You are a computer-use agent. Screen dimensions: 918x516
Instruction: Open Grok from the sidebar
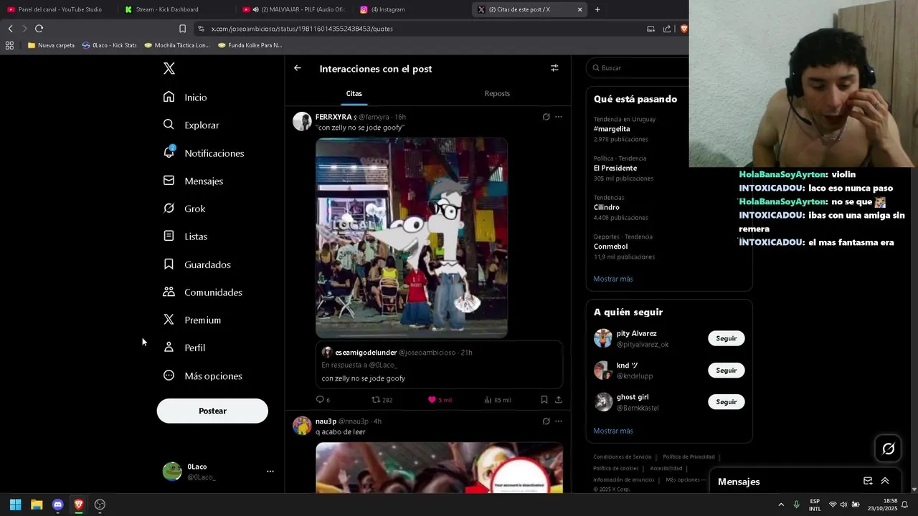(184, 209)
